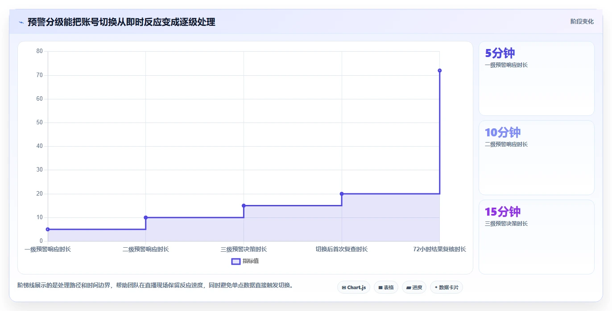Image resolution: width=612 pixels, height=311 pixels.
Task: Click the 指标值 legend label
Action: point(251,261)
